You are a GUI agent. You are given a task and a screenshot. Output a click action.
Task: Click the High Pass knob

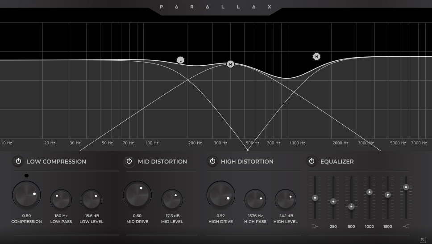255,200
